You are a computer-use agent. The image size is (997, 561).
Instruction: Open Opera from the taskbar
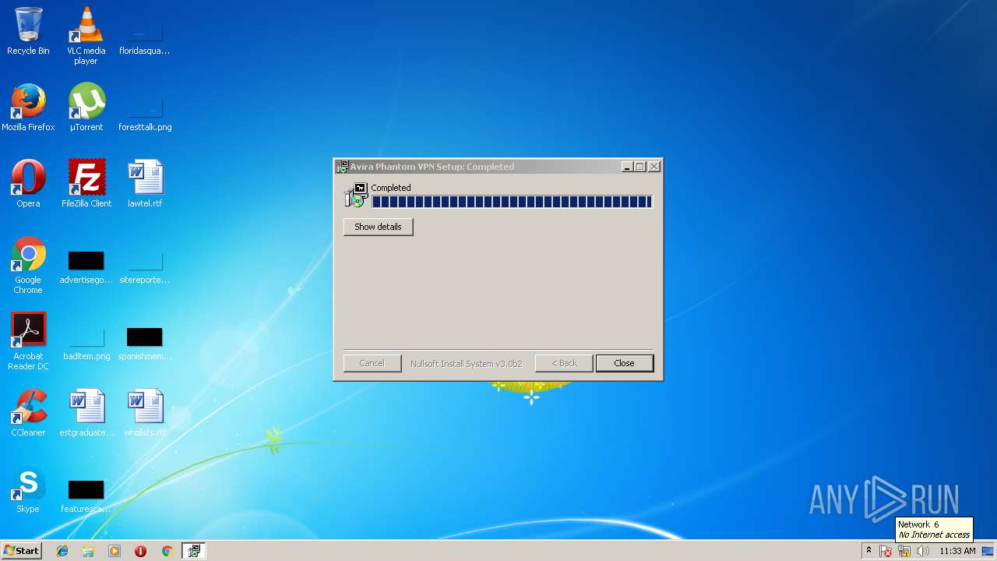point(140,551)
